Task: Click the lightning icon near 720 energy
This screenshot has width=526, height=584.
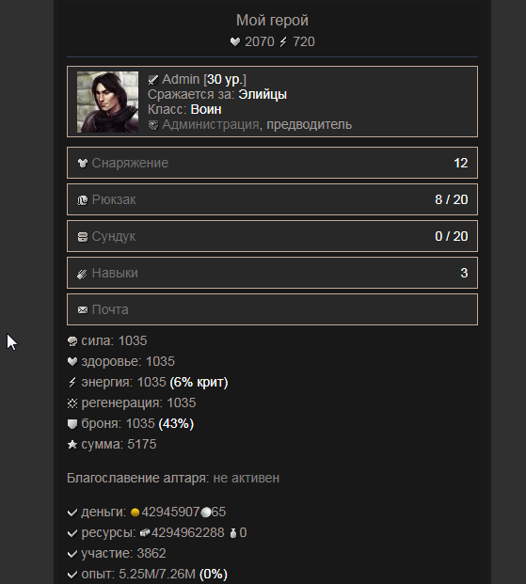Action: click(283, 41)
